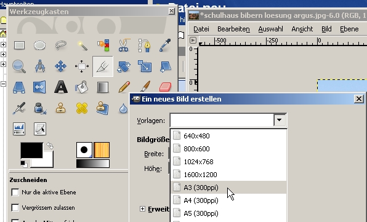Enable Nur die aktive Ebene checkbox

[15, 192]
